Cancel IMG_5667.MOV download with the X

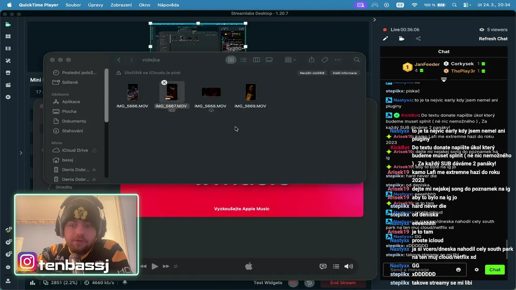(x=164, y=83)
